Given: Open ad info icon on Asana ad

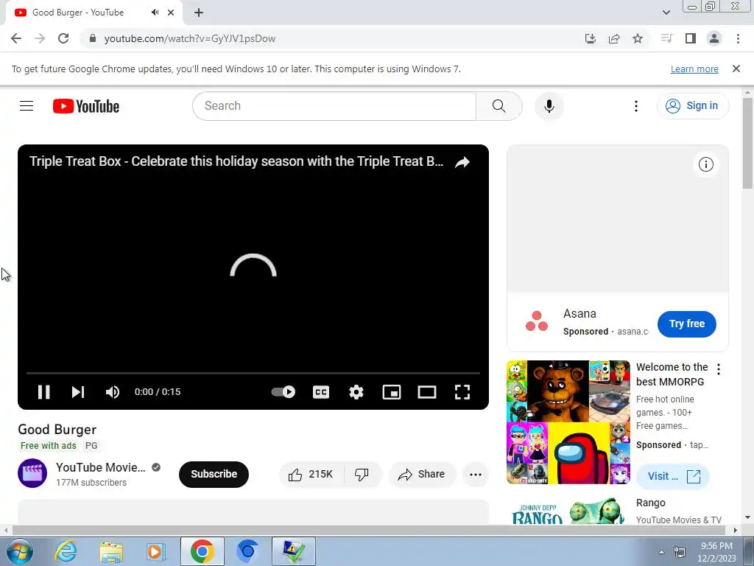Looking at the screenshot, I should (x=705, y=164).
